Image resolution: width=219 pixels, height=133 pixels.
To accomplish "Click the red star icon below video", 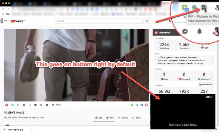I will click(x=146, y=105).
